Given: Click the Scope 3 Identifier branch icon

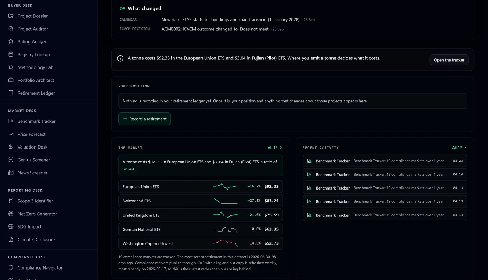Looking at the screenshot, I should click(11, 201).
